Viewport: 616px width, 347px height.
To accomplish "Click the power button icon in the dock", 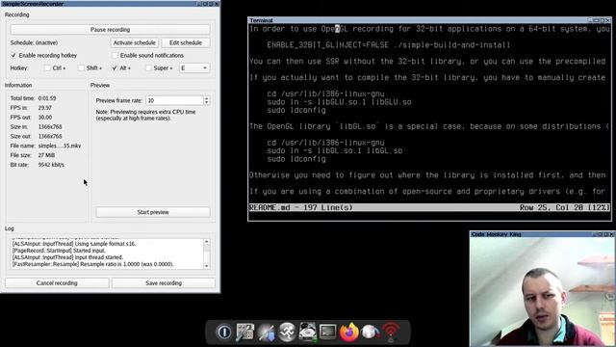I will pyautogui.click(x=224, y=332).
